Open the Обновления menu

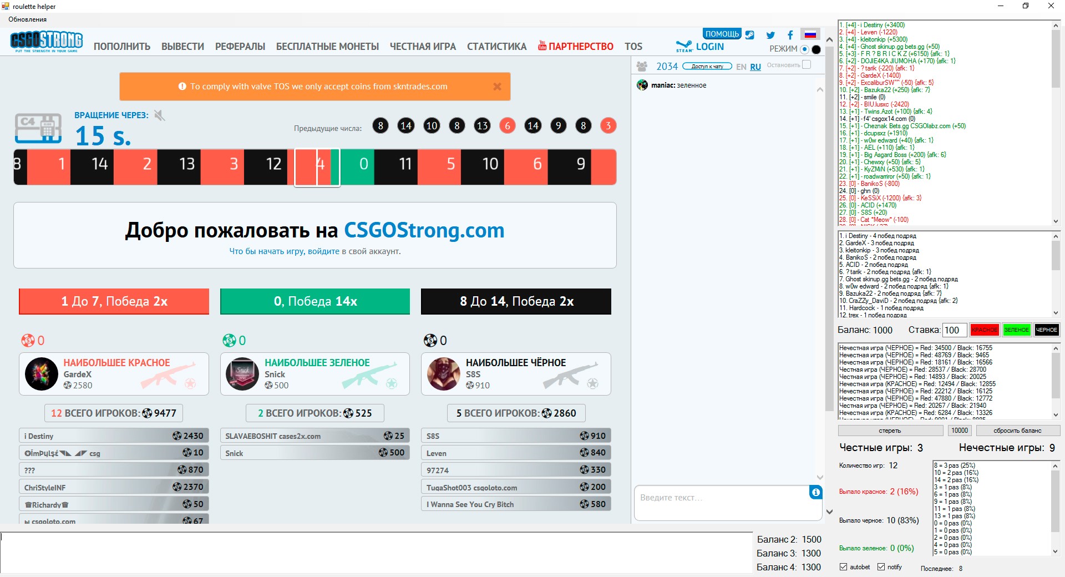(x=28, y=19)
